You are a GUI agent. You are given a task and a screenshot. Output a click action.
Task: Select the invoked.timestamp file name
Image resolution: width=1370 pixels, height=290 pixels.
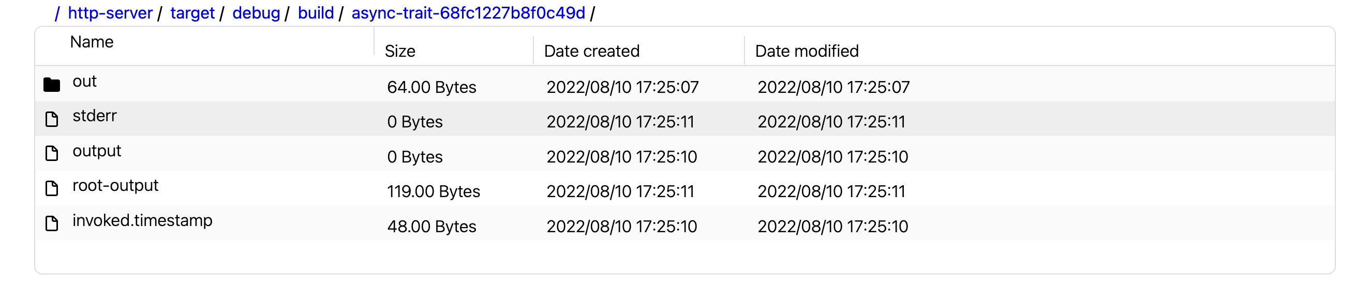pos(142,220)
